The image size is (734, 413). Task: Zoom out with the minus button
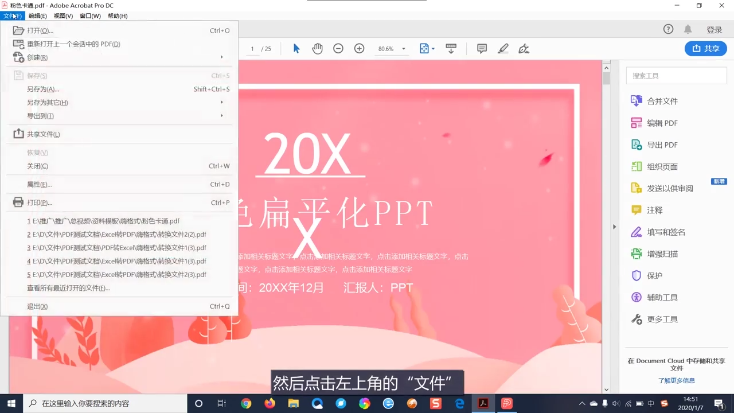pos(338,49)
